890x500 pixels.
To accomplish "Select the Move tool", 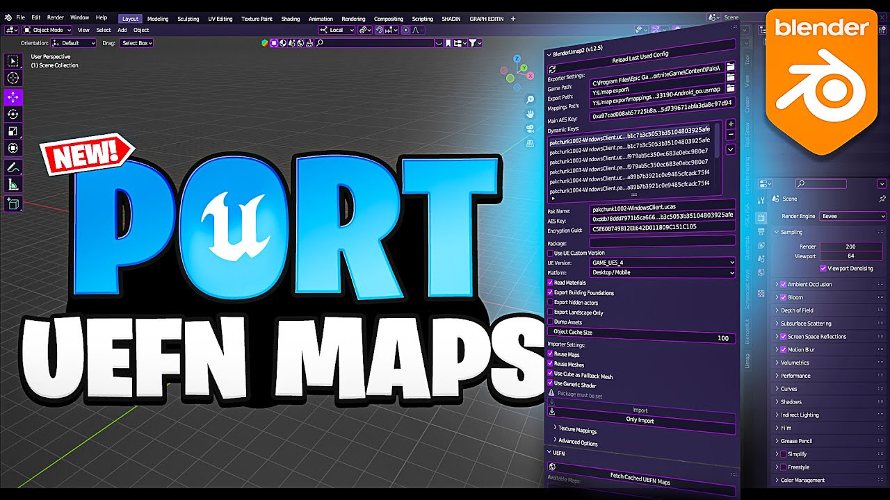I will point(13,97).
